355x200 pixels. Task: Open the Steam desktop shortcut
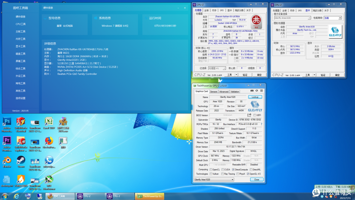[x=21, y=162]
